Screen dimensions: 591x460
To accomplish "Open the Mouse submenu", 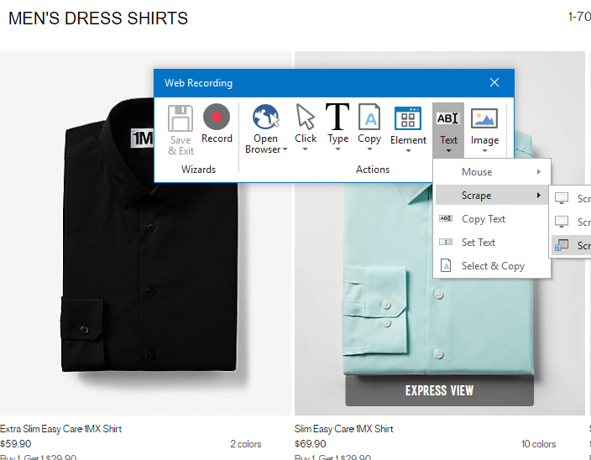I will pos(492,172).
